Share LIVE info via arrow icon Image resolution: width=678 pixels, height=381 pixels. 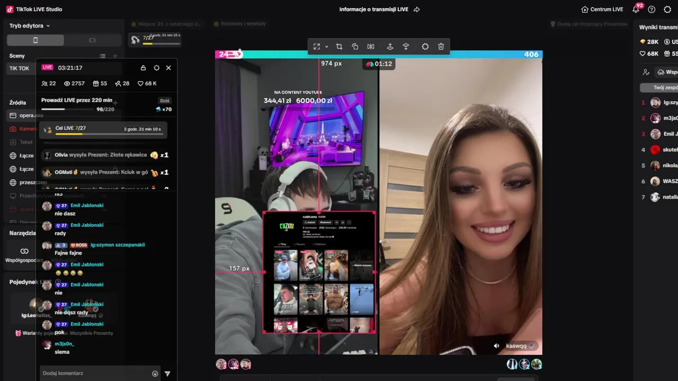(416, 10)
